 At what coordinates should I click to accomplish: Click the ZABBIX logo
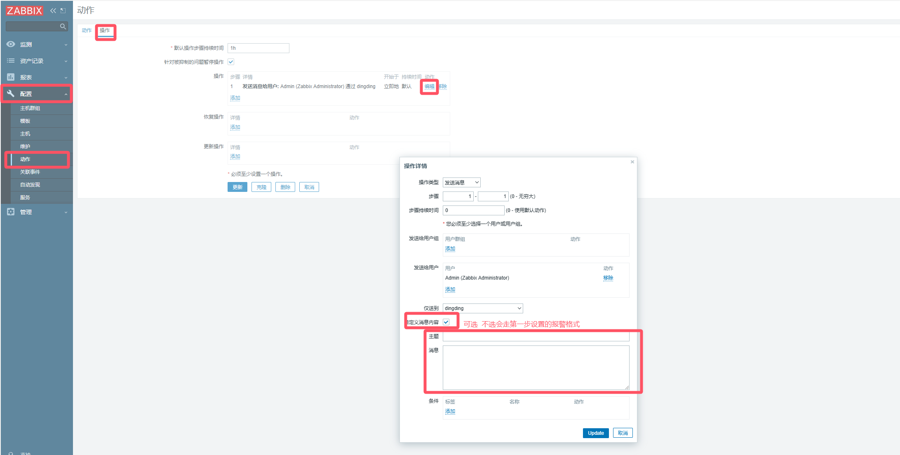(x=24, y=11)
